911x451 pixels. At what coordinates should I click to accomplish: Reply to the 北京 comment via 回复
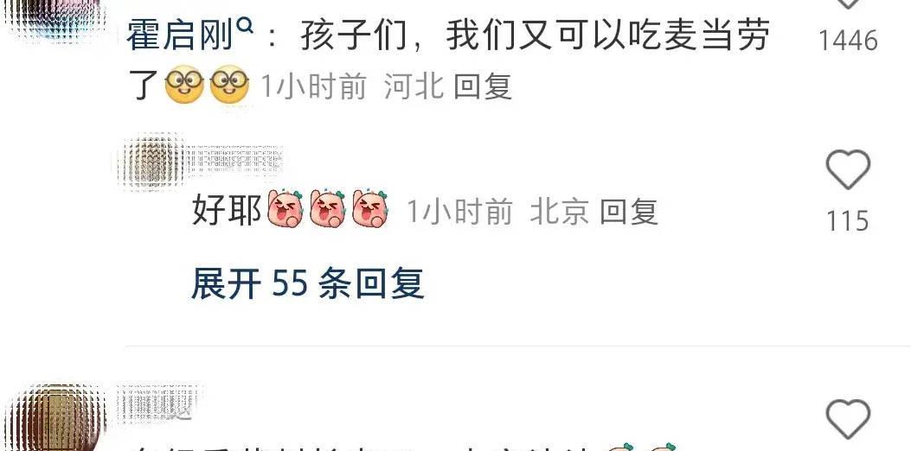[629, 212]
